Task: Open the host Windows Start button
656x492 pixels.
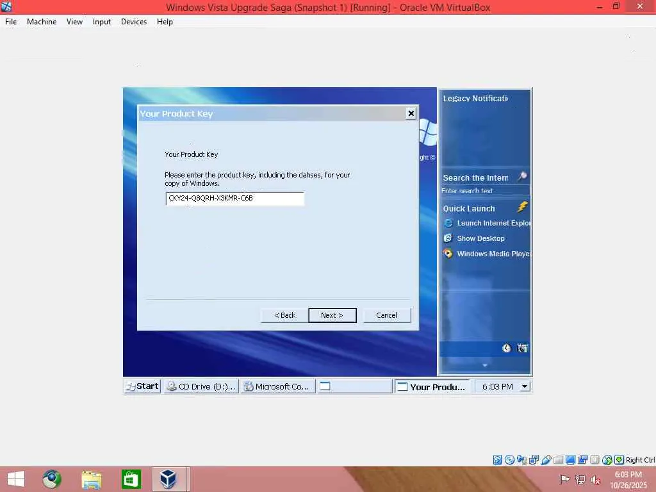Action: [16, 479]
